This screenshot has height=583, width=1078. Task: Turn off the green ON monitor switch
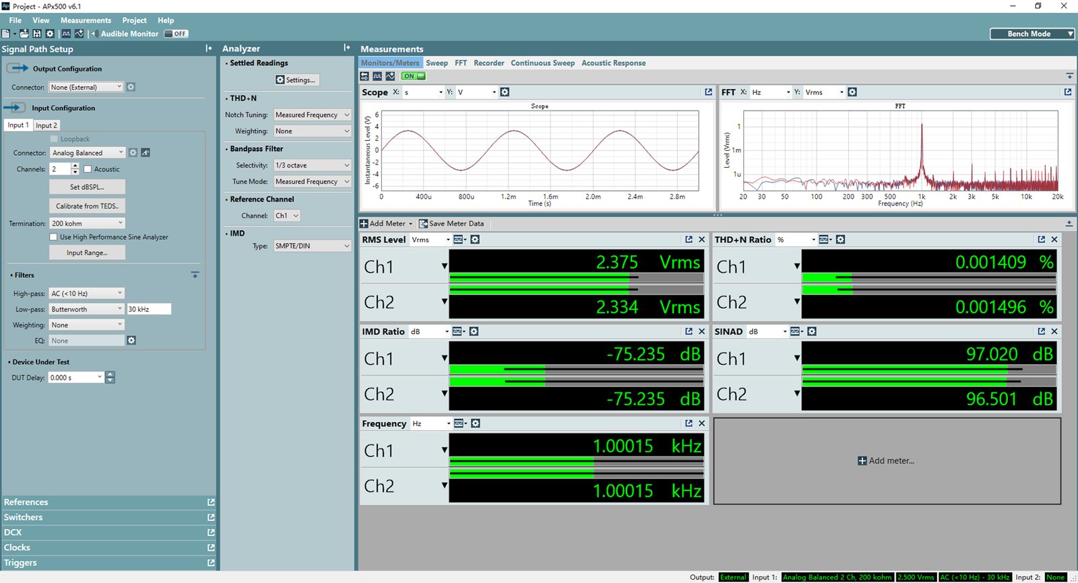coord(414,76)
